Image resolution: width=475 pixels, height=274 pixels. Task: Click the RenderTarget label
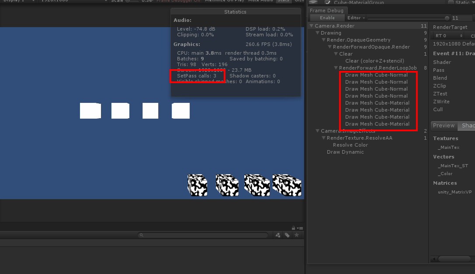coord(450,27)
